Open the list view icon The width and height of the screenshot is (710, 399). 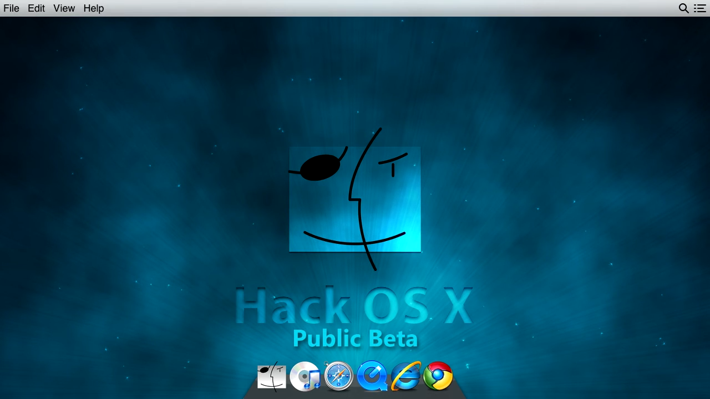700,8
